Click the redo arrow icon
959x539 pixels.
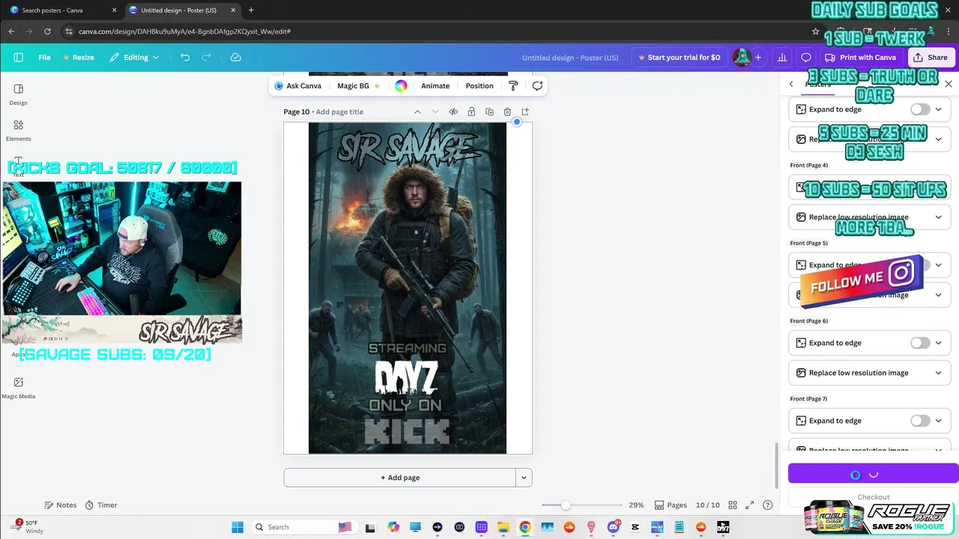(206, 57)
